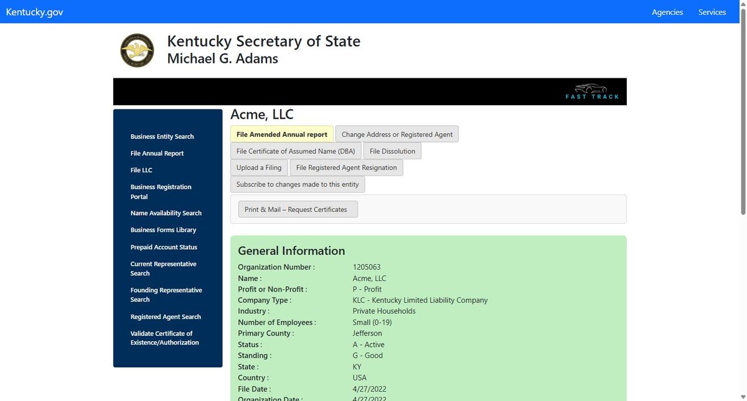Open Business Forms Library

(163, 229)
